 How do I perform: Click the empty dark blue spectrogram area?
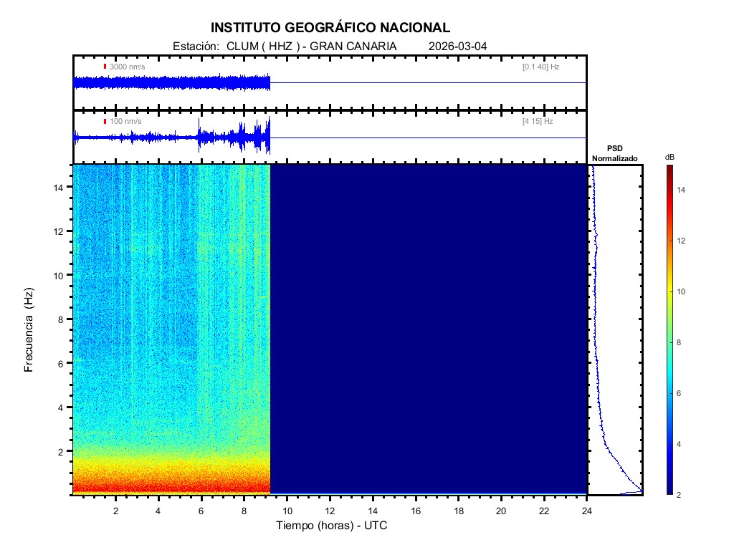429,329
